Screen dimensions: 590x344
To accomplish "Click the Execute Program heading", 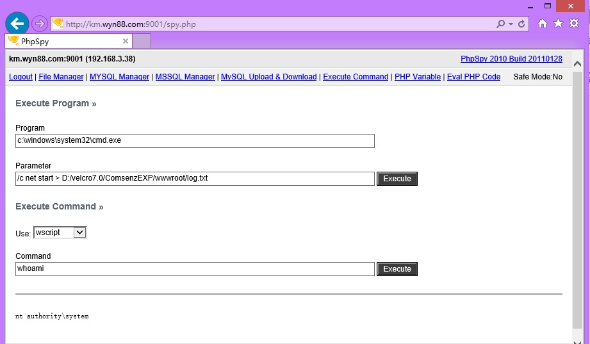I will pyautogui.click(x=56, y=104).
